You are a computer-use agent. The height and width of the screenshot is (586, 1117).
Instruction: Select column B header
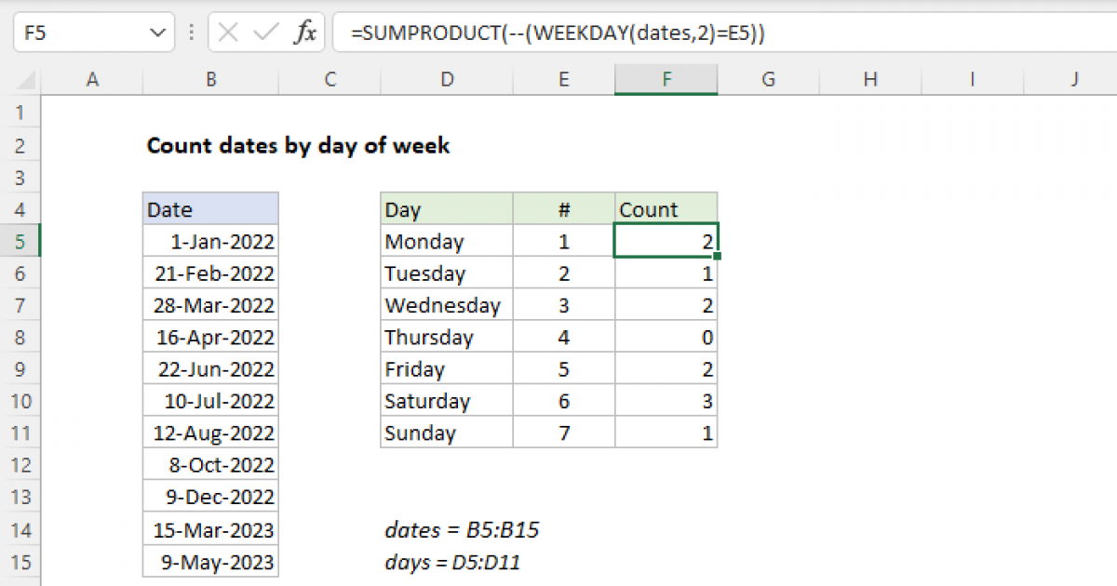coord(210,80)
